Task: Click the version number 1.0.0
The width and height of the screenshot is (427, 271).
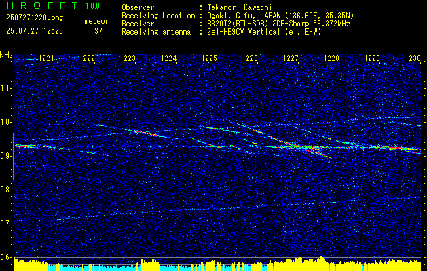Action: (92, 6)
